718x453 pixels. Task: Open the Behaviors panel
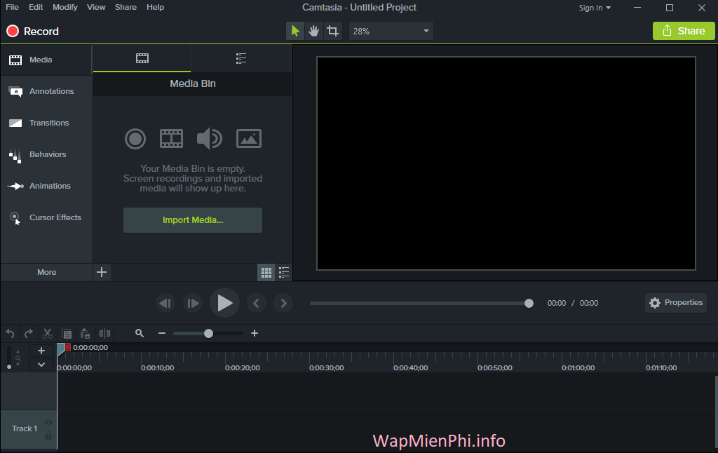[x=46, y=154]
